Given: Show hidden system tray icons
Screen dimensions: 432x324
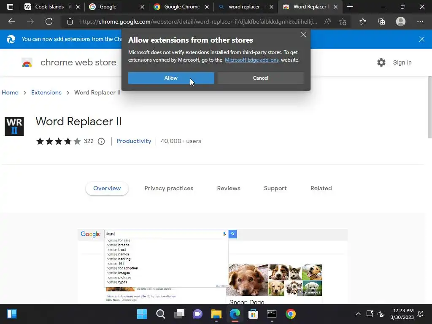Looking at the screenshot, I should point(358,314).
